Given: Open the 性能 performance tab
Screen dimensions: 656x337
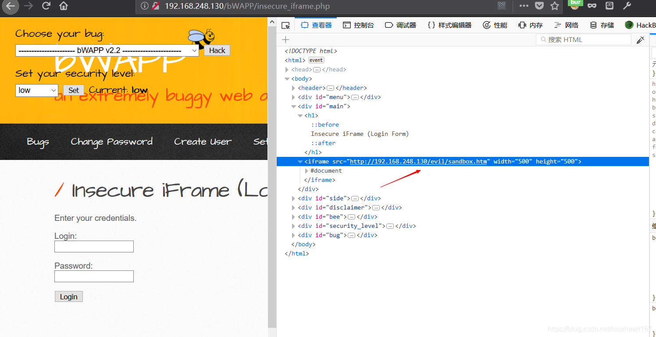Looking at the screenshot, I should pos(495,25).
